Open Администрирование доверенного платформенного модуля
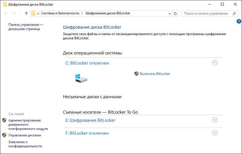 [x=28, y=125]
